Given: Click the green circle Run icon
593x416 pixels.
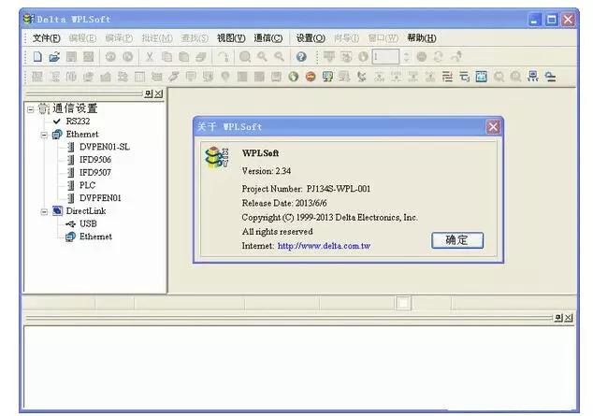Looking at the screenshot, I should tap(294, 77).
